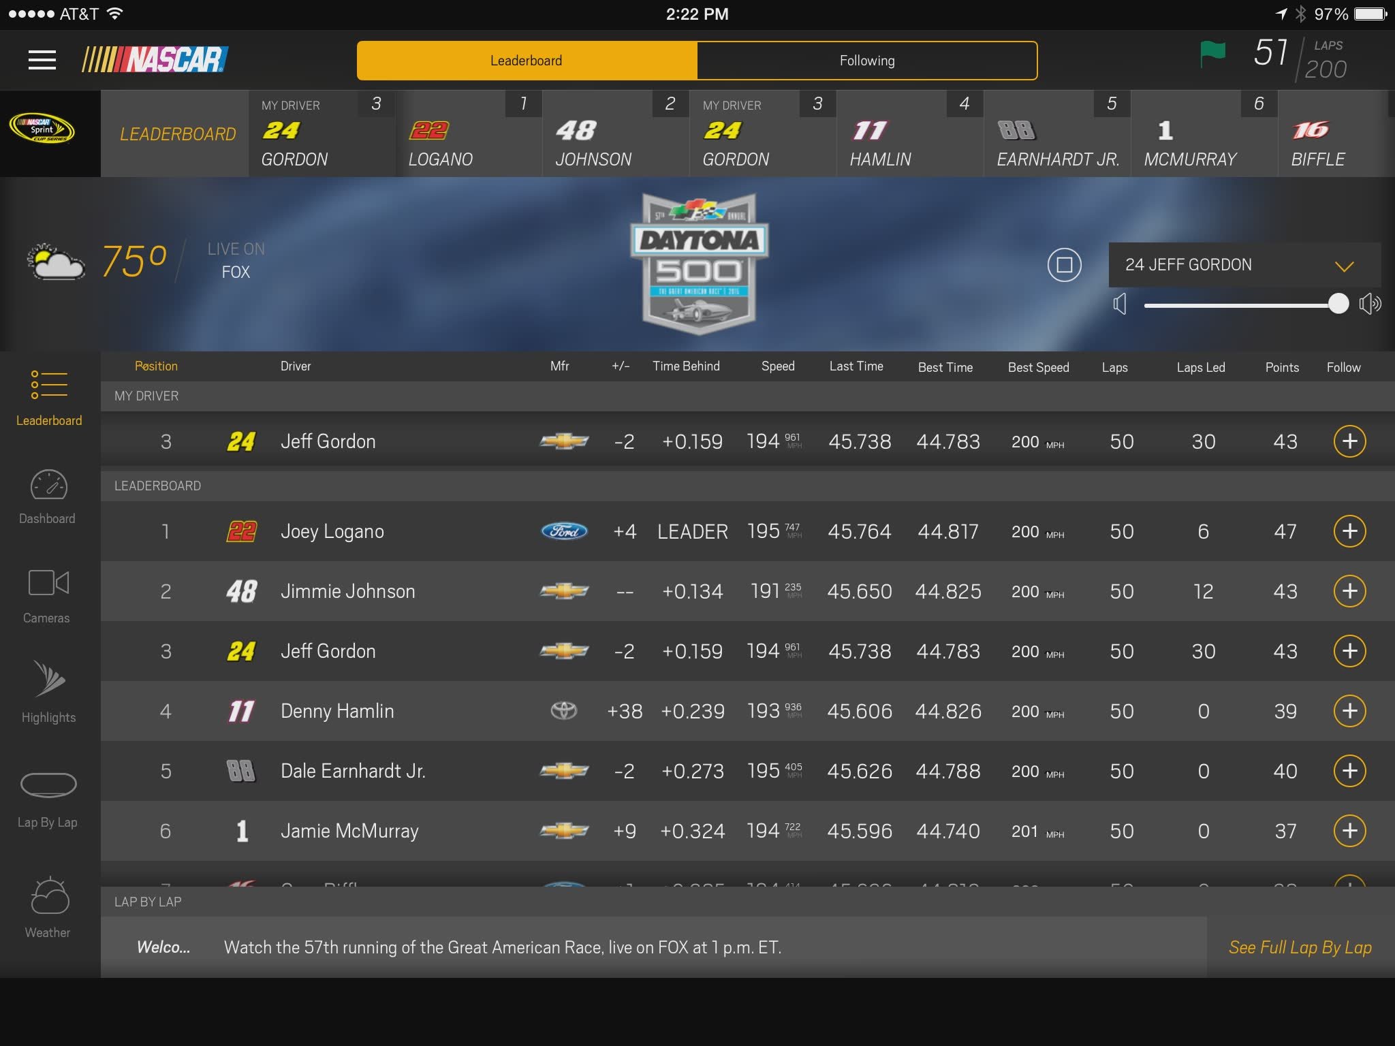Follow Jimmie Johnson
The image size is (1395, 1046).
(x=1349, y=591)
